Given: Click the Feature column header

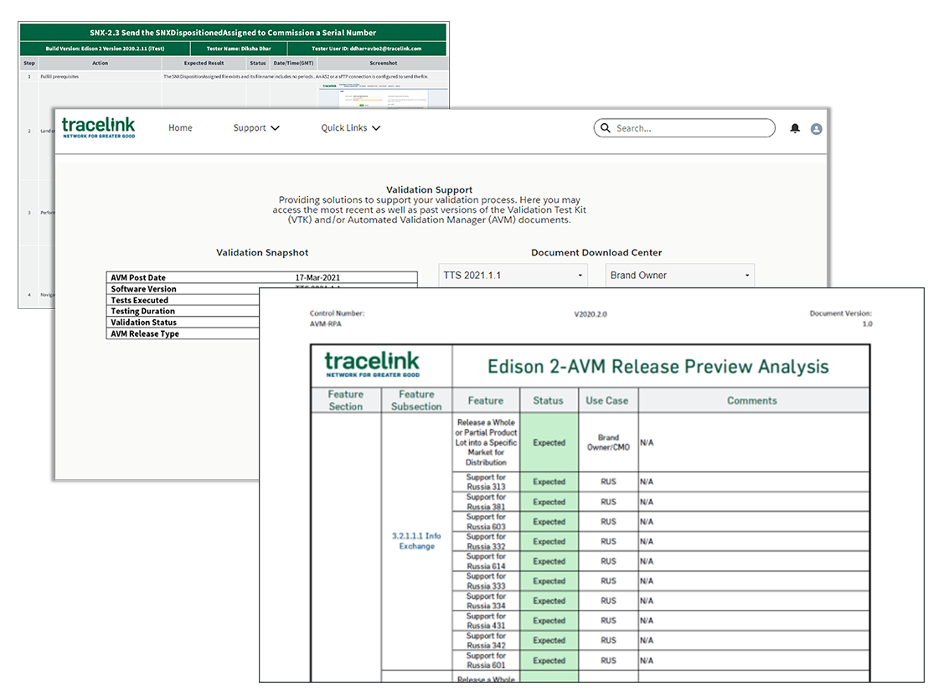Looking at the screenshot, I should point(486,400).
